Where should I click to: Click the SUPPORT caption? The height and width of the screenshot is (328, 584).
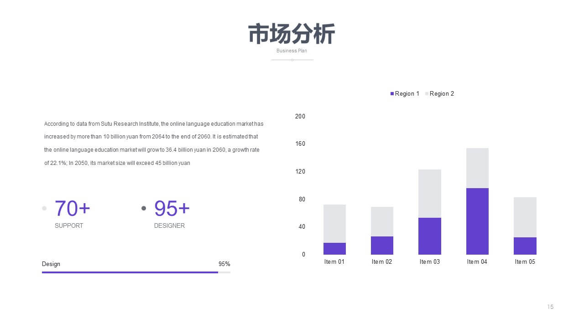[x=69, y=225]
